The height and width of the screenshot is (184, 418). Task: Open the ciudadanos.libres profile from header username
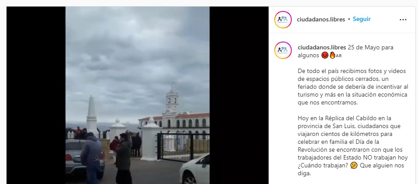pyautogui.click(x=321, y=19)
